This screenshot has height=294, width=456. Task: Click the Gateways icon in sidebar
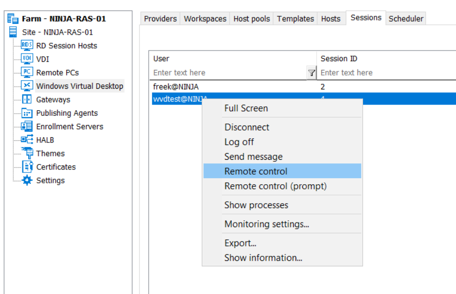(27, 100)
